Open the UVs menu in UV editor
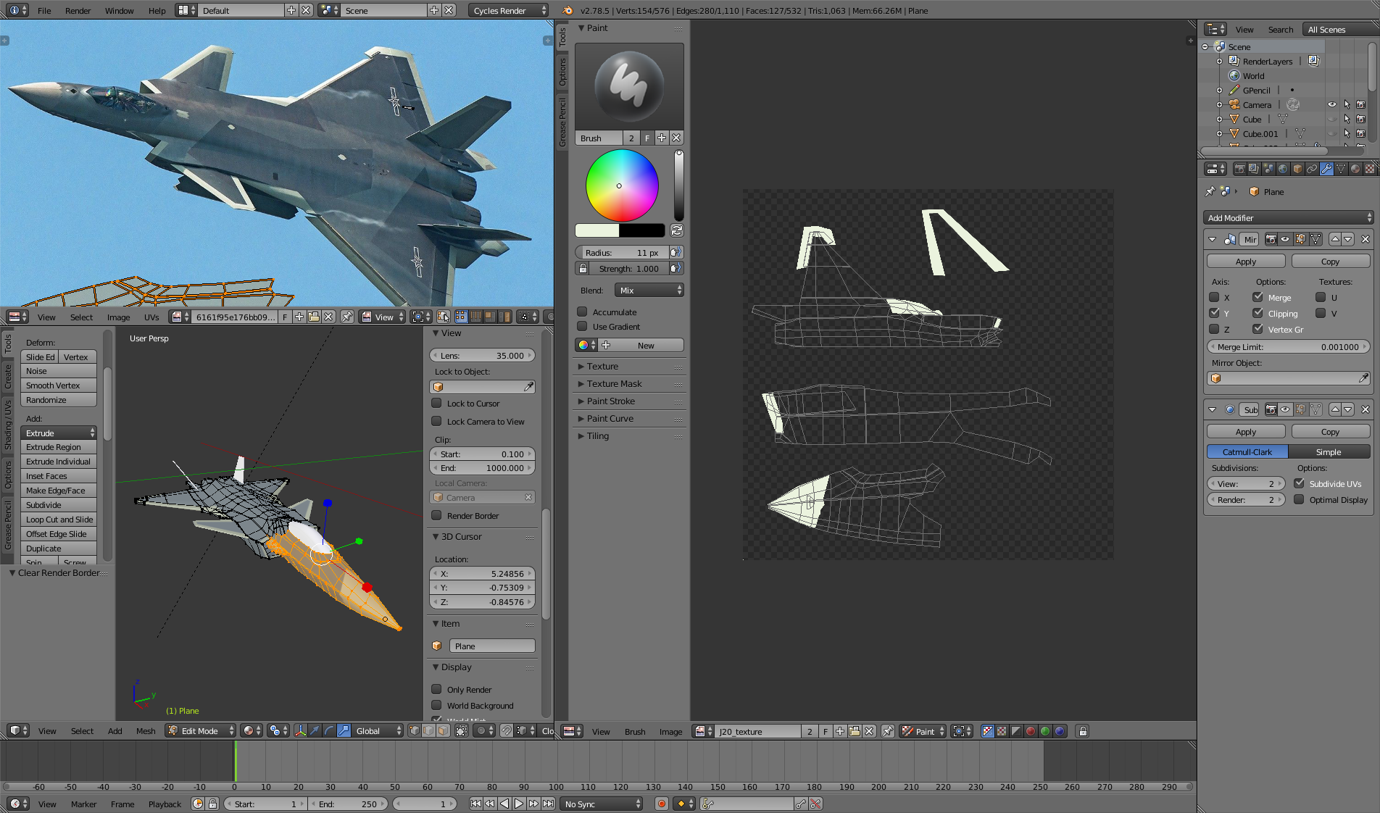This screenshot has width=1380, height=813. (x=151, y=317)
